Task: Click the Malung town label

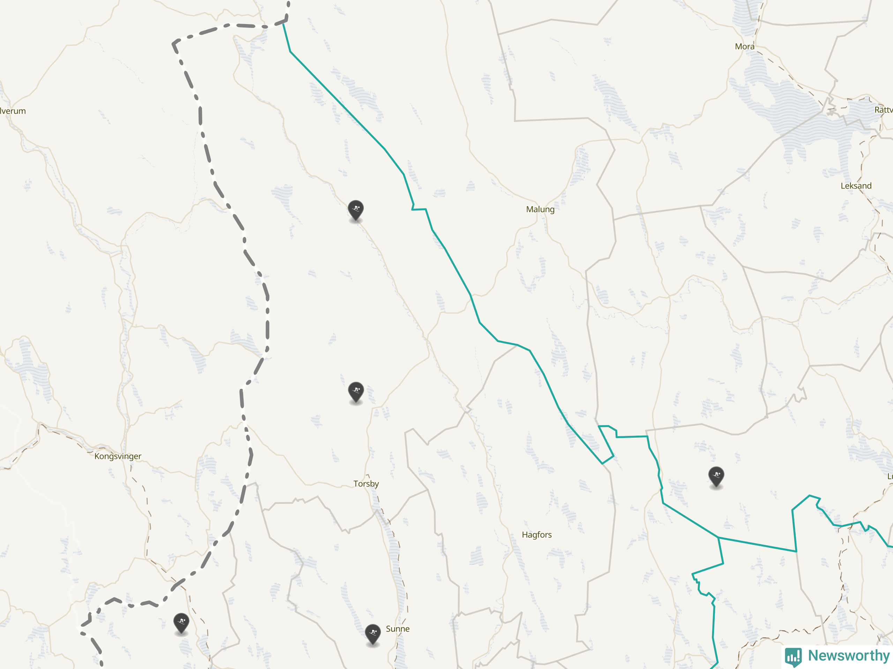Action: [540, 209]
